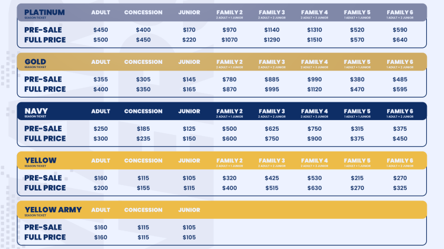444x249 pixels.
Task: Select the Navy pre-sale junior price $125
Action: (189, 129)
